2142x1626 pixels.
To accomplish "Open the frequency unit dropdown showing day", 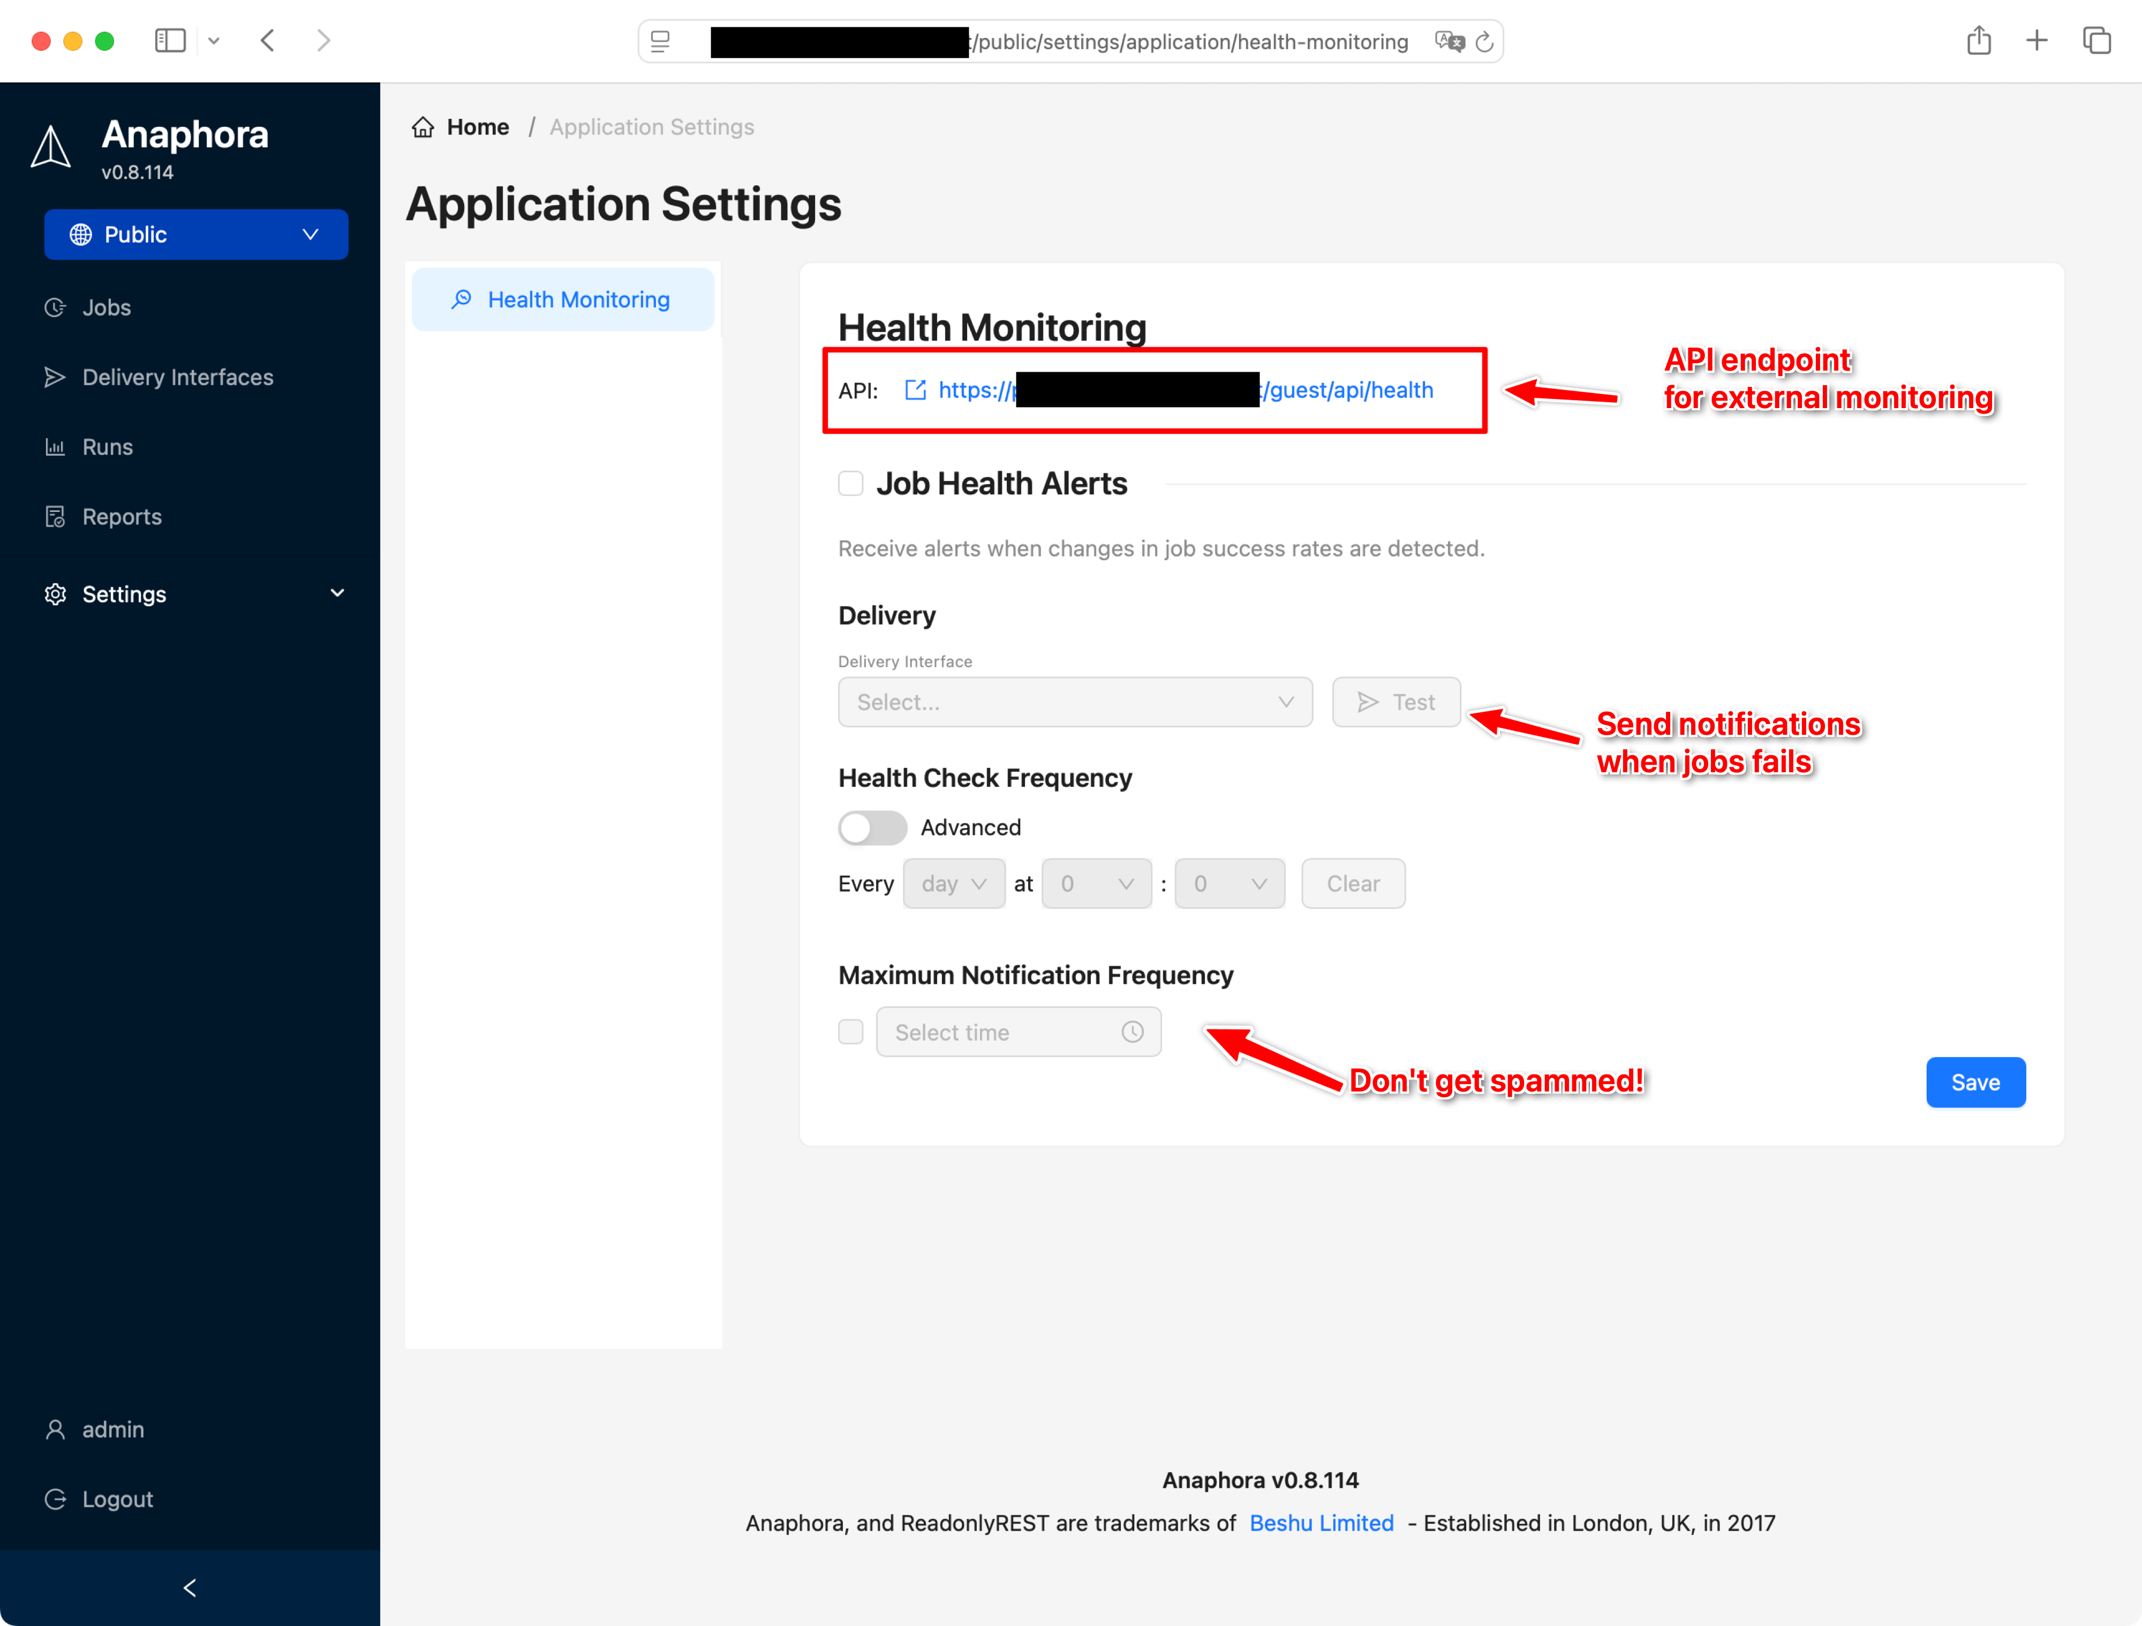I will click(954, 883).
